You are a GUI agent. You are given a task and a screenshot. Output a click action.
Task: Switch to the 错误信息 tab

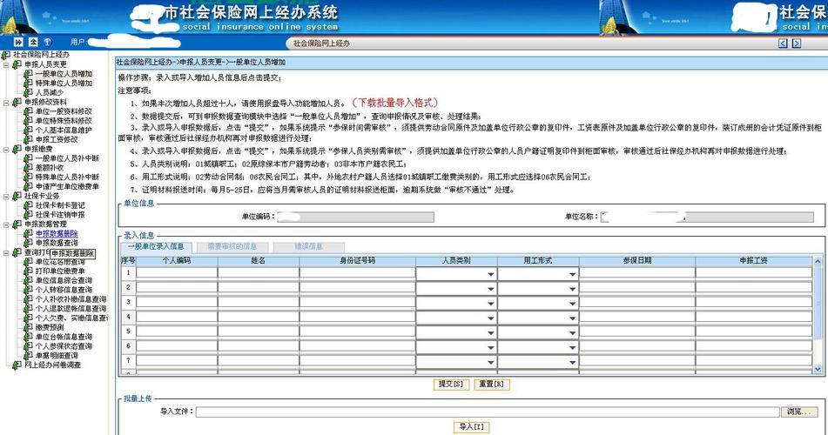click(309, 247)
